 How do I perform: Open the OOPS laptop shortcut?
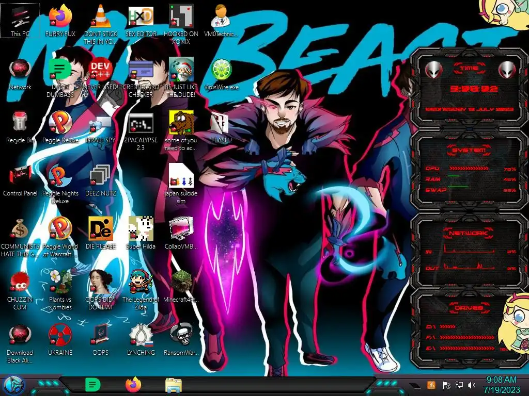coord(101,340)
